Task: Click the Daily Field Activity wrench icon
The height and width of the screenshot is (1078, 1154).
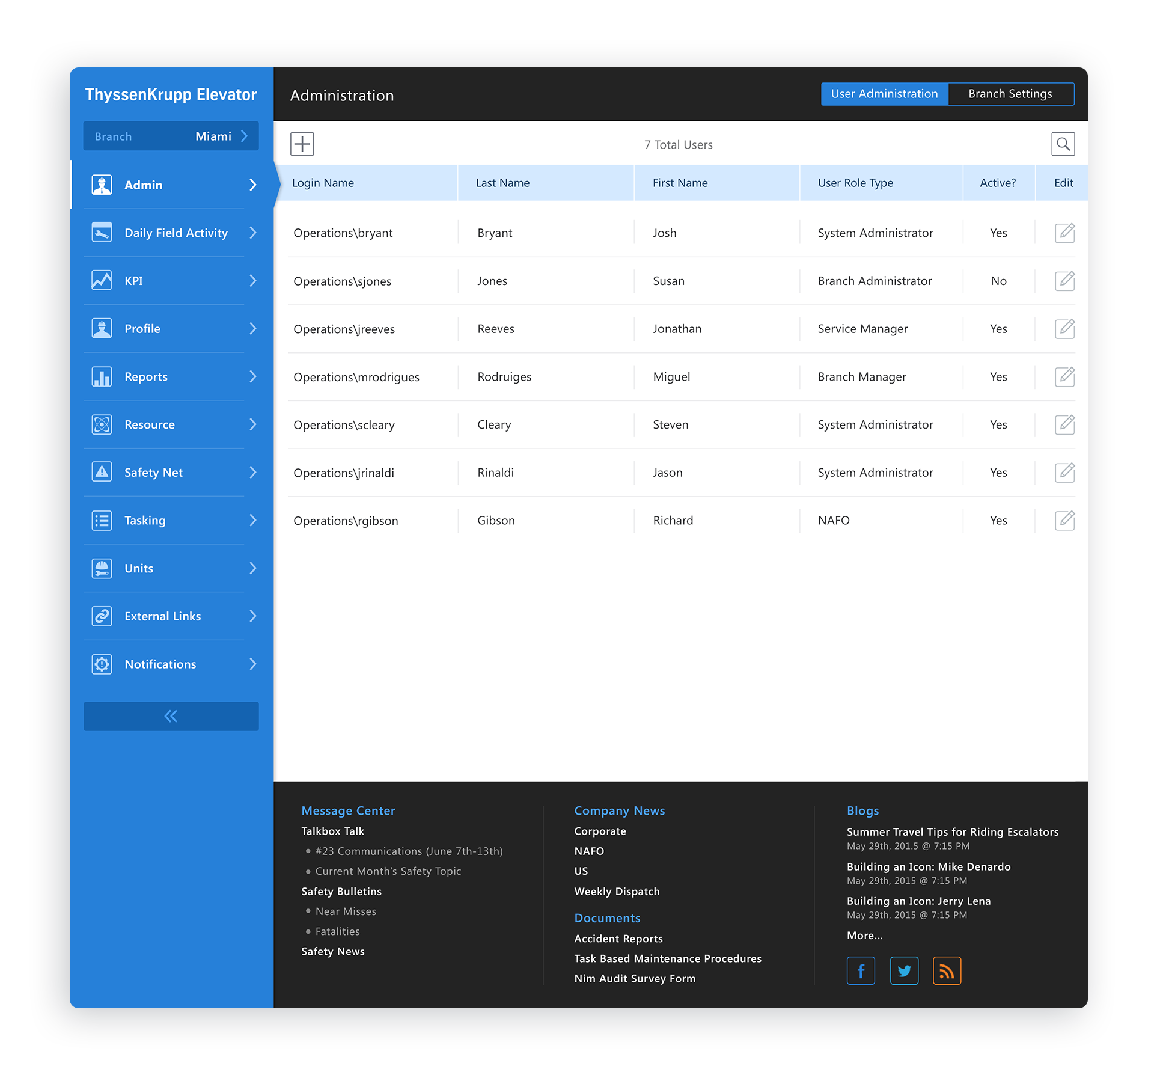Action: (102, 232)
